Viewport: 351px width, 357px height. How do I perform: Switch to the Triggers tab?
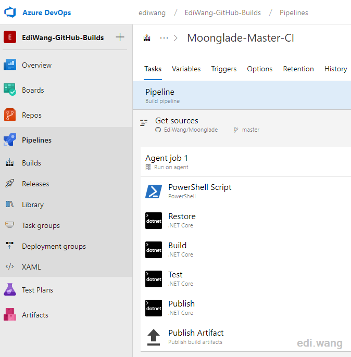[224, 69]
